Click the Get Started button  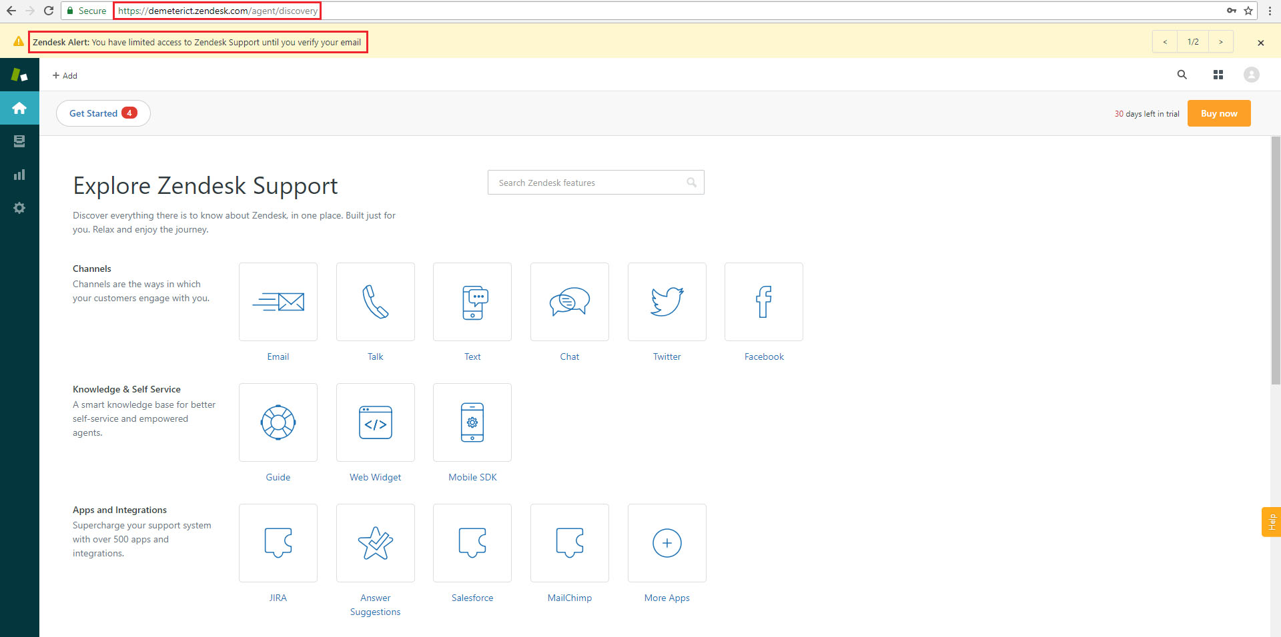pos(103,113)
